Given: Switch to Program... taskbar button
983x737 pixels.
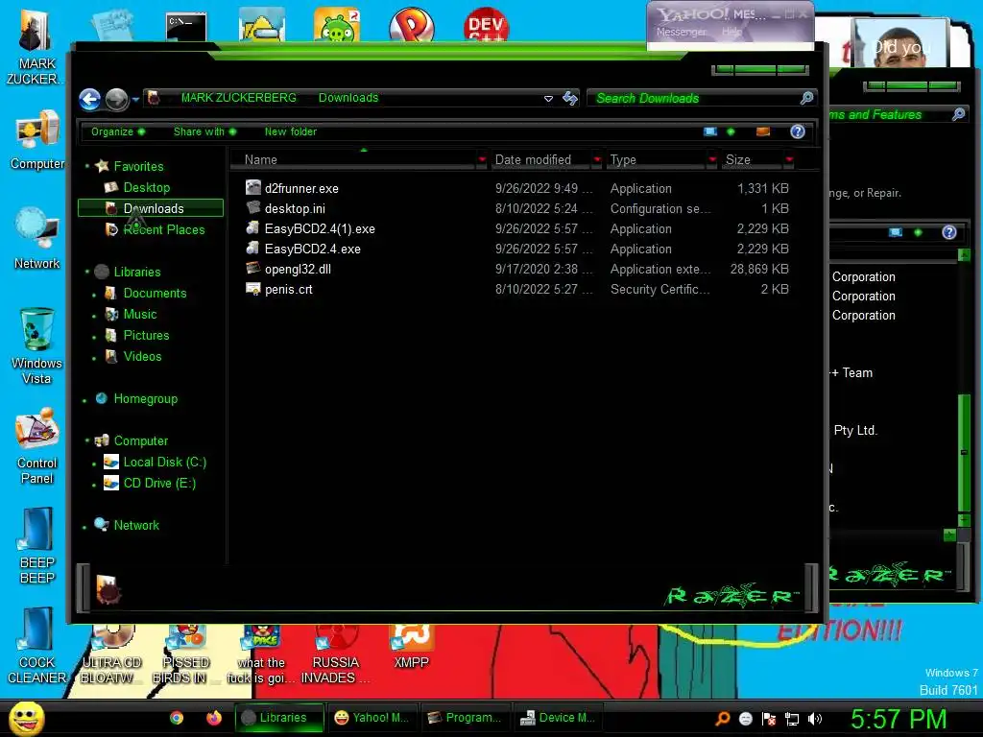Looking at the screenshot, I should (465, 718).
